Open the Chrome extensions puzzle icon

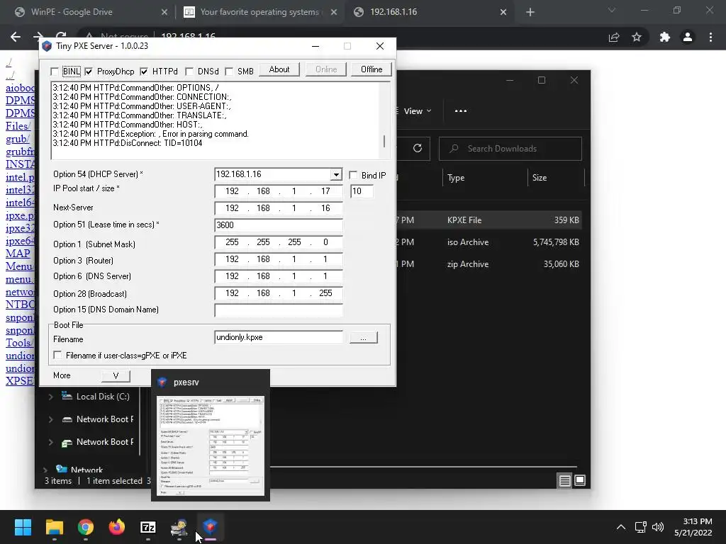tap(665, 37)
